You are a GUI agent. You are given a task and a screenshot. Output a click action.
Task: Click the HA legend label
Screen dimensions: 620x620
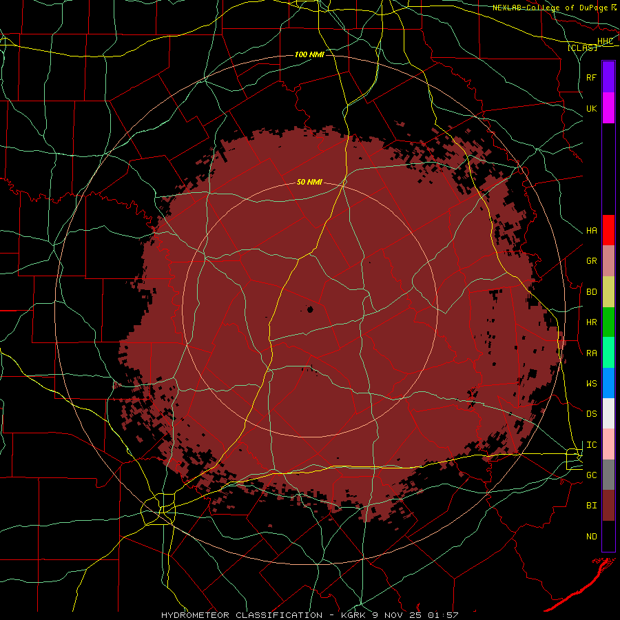(x=592, y=231)
